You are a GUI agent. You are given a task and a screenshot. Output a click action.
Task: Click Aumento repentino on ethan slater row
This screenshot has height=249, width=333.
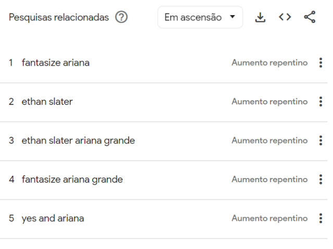click(x=270, y=102)
